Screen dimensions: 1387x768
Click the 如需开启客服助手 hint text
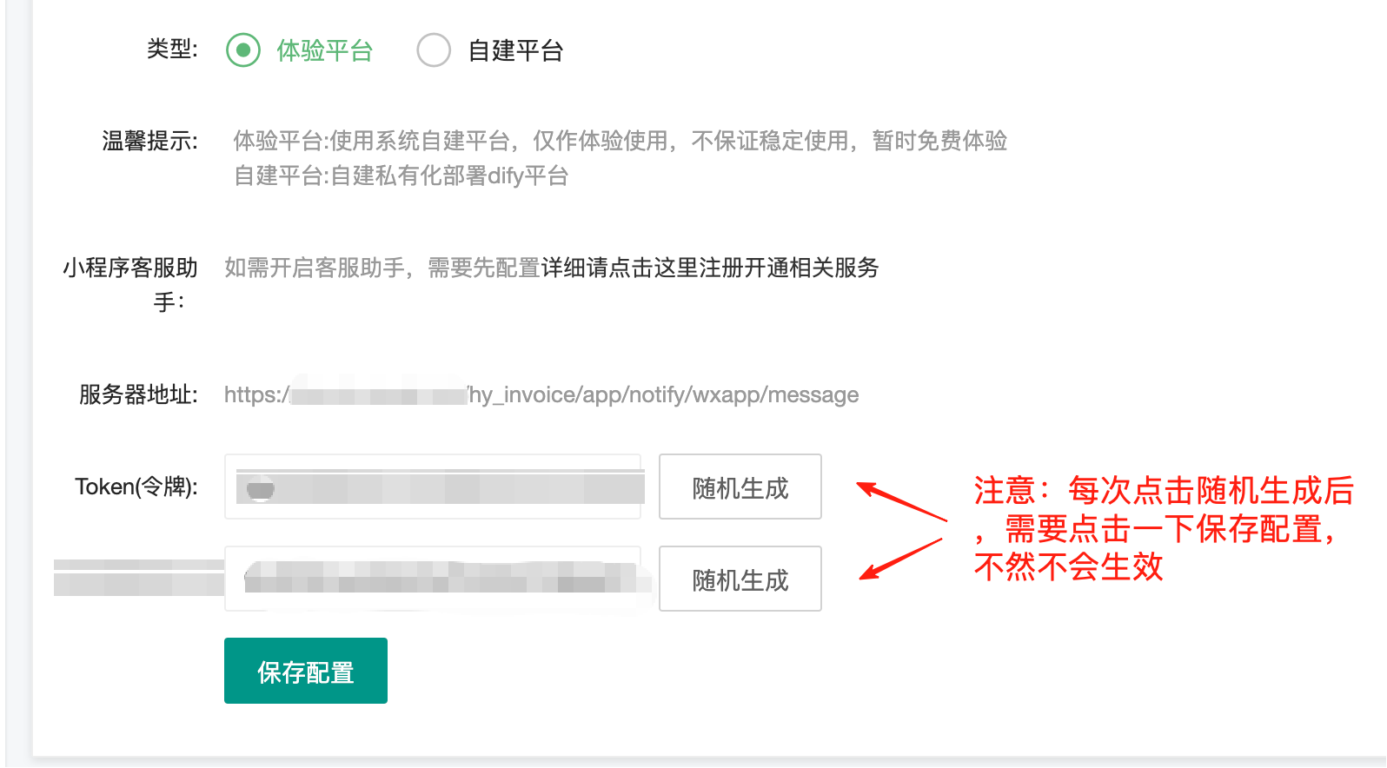[382, 268]
